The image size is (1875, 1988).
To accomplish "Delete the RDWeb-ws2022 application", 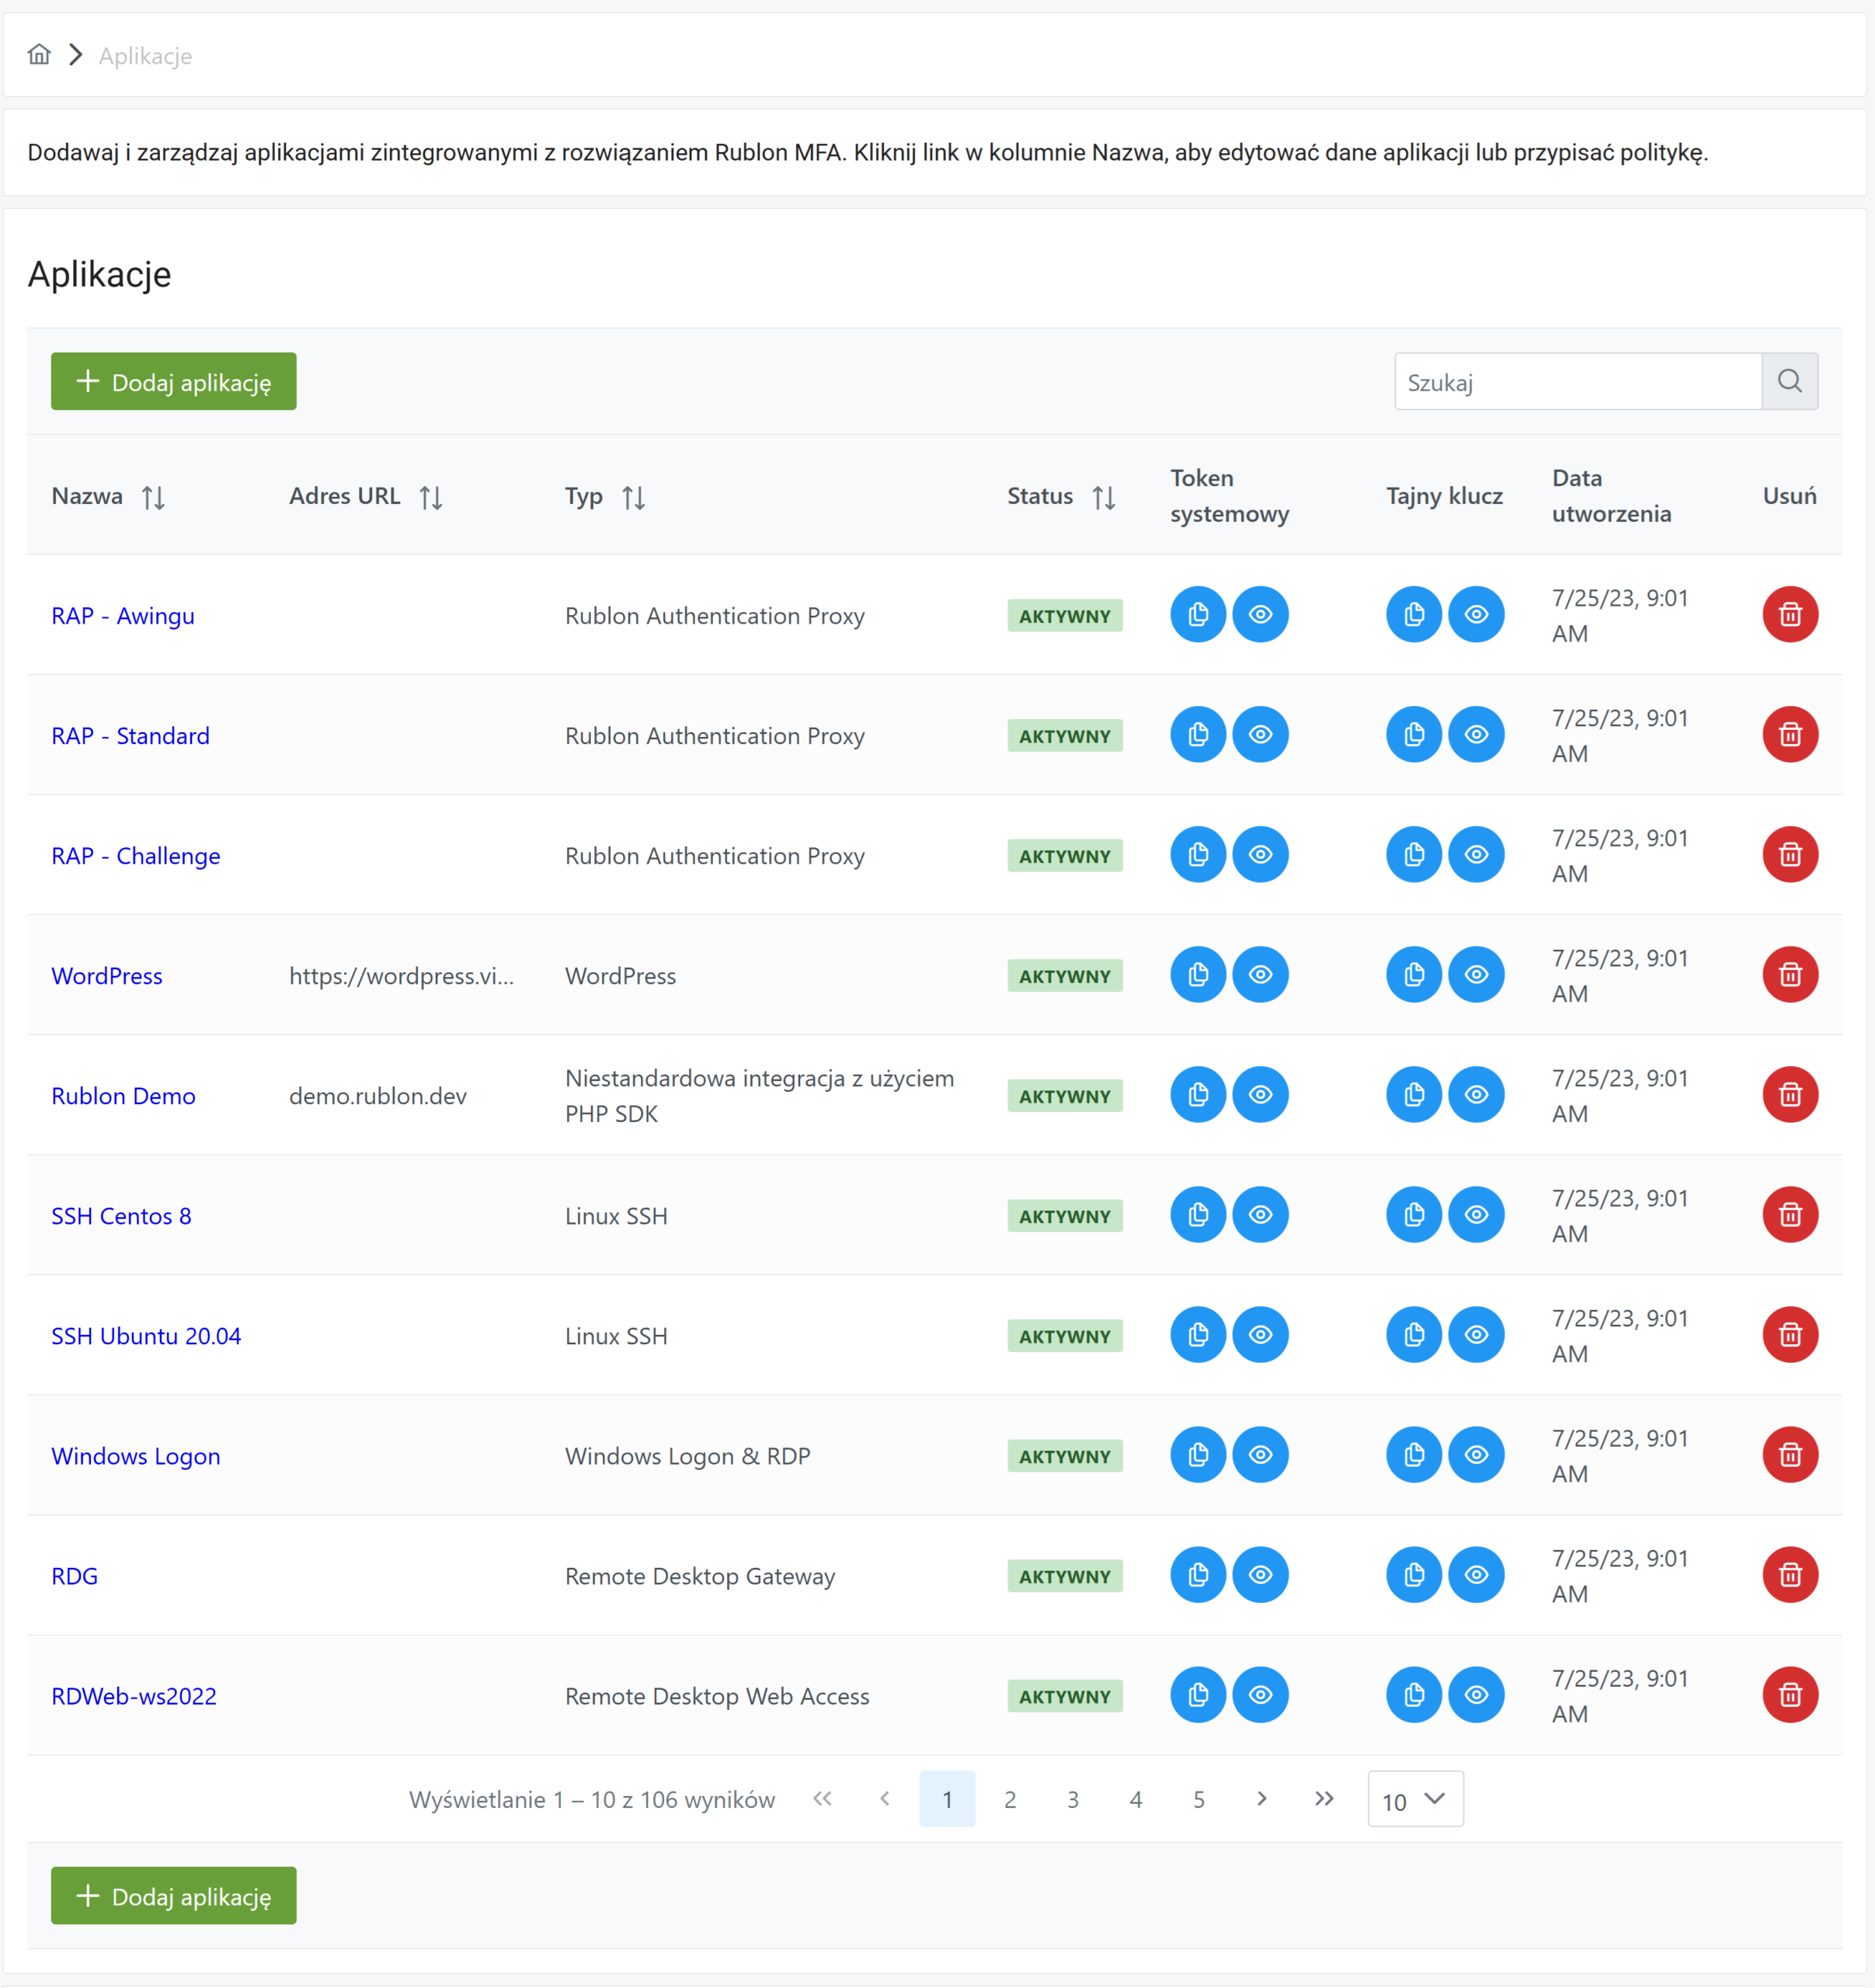I will coord(1790,1694).
